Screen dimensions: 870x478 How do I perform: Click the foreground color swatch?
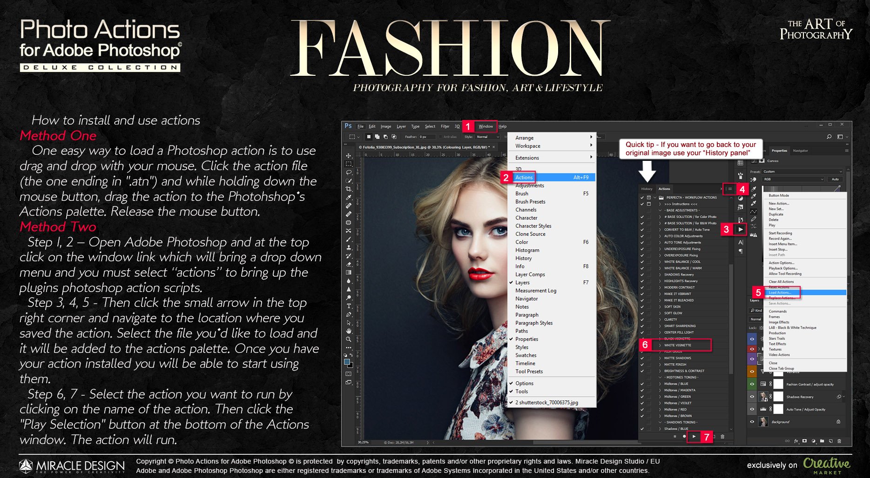(x=347, y=362)
